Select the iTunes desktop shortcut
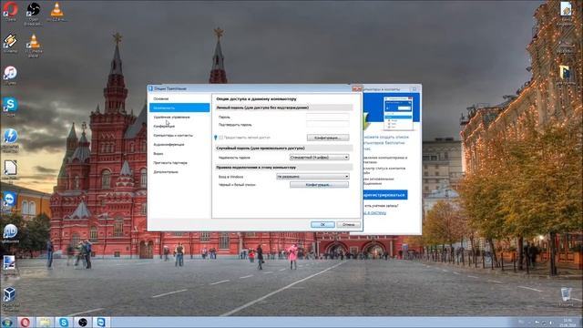This screenshot has width=583, height=328. [10, 75]
